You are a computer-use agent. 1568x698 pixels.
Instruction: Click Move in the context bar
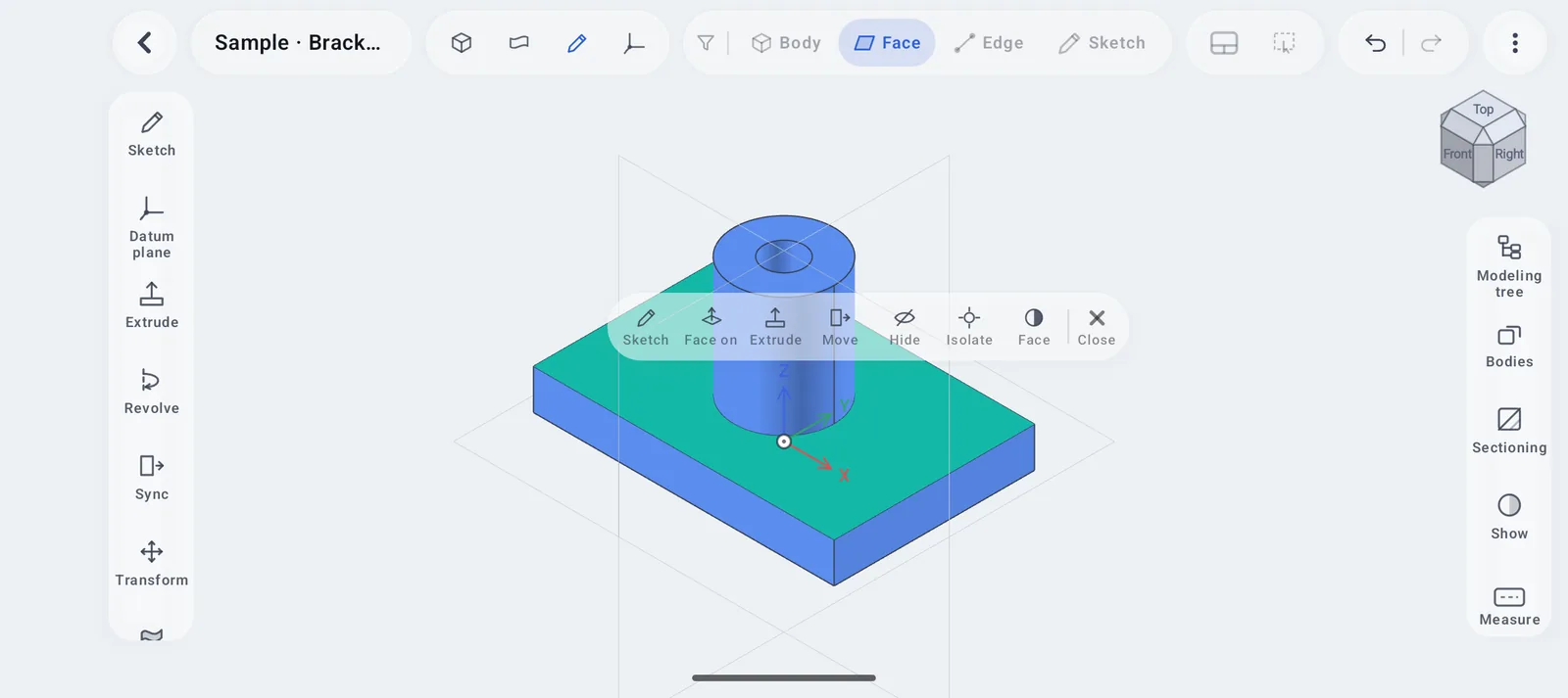840,327
